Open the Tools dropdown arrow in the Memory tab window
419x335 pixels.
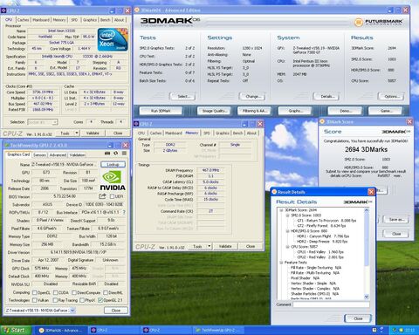point(209,246)
